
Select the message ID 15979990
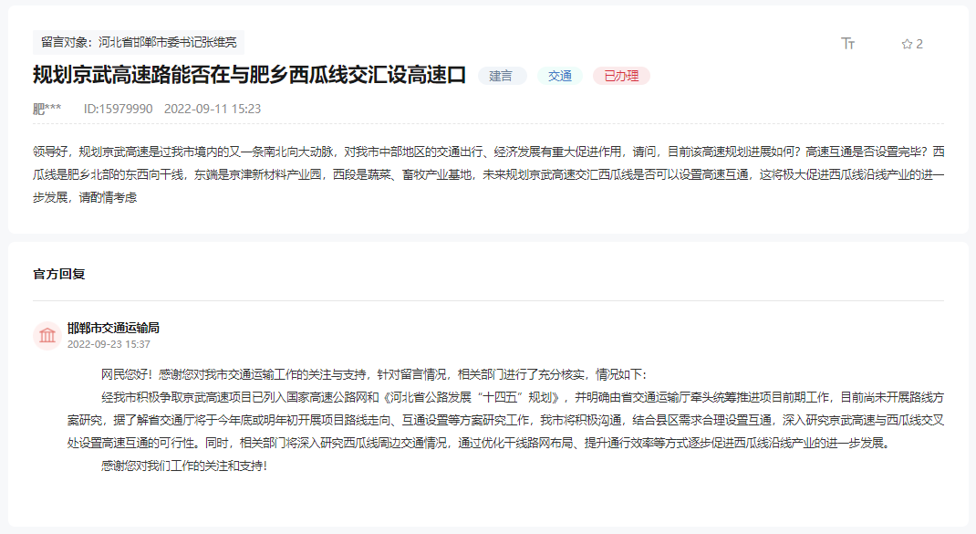[x=119, y=109]
